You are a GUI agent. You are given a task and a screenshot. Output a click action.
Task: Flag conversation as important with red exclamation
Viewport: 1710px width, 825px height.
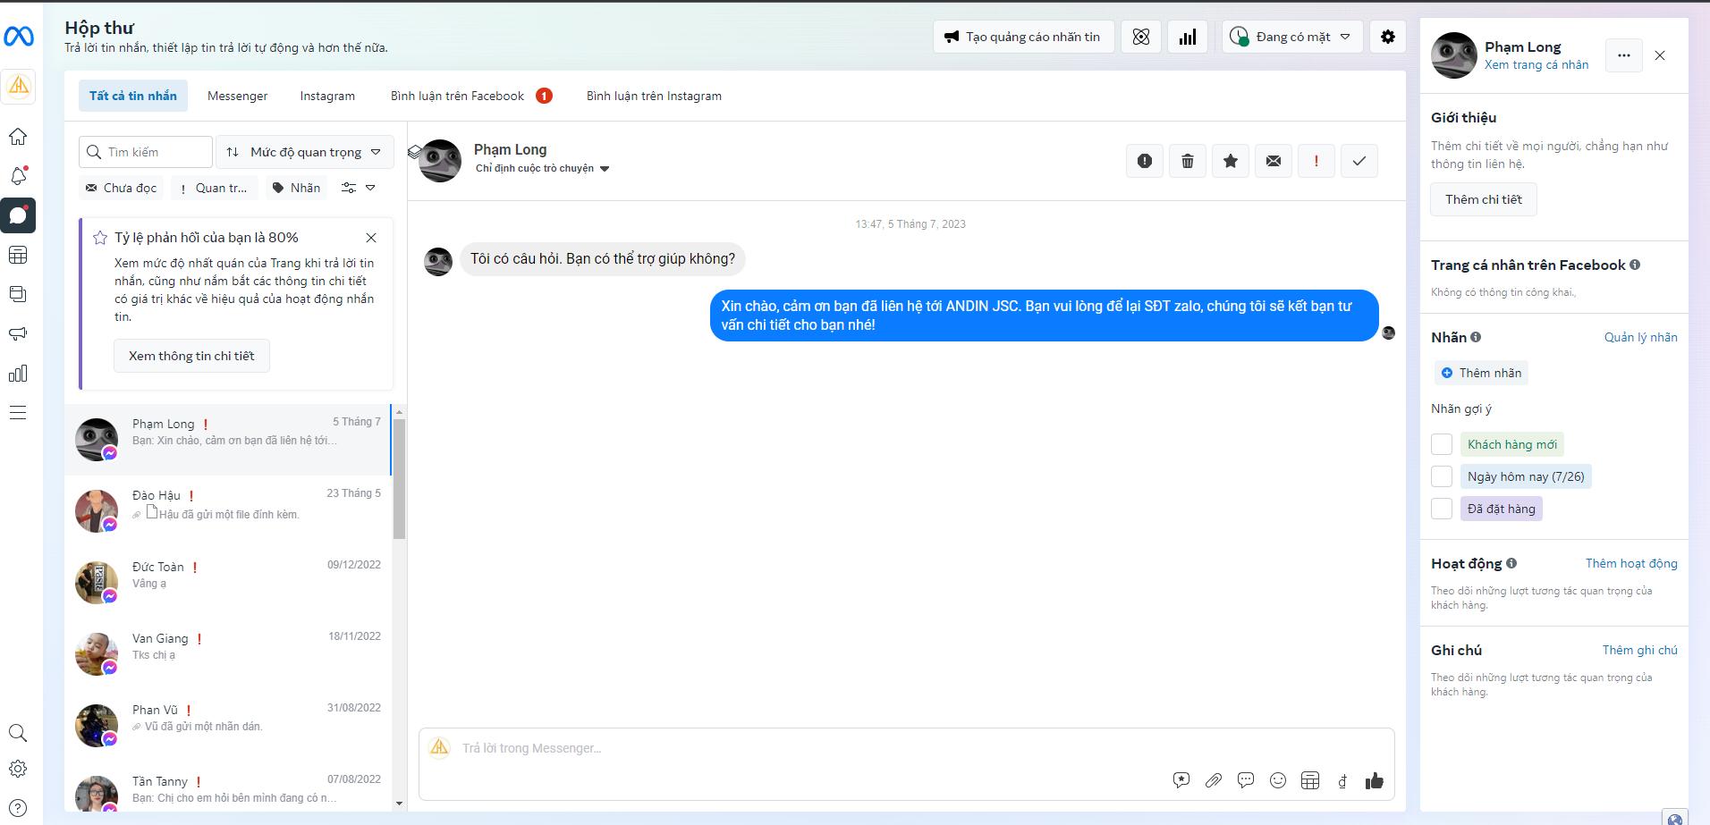pos(1316,161)
